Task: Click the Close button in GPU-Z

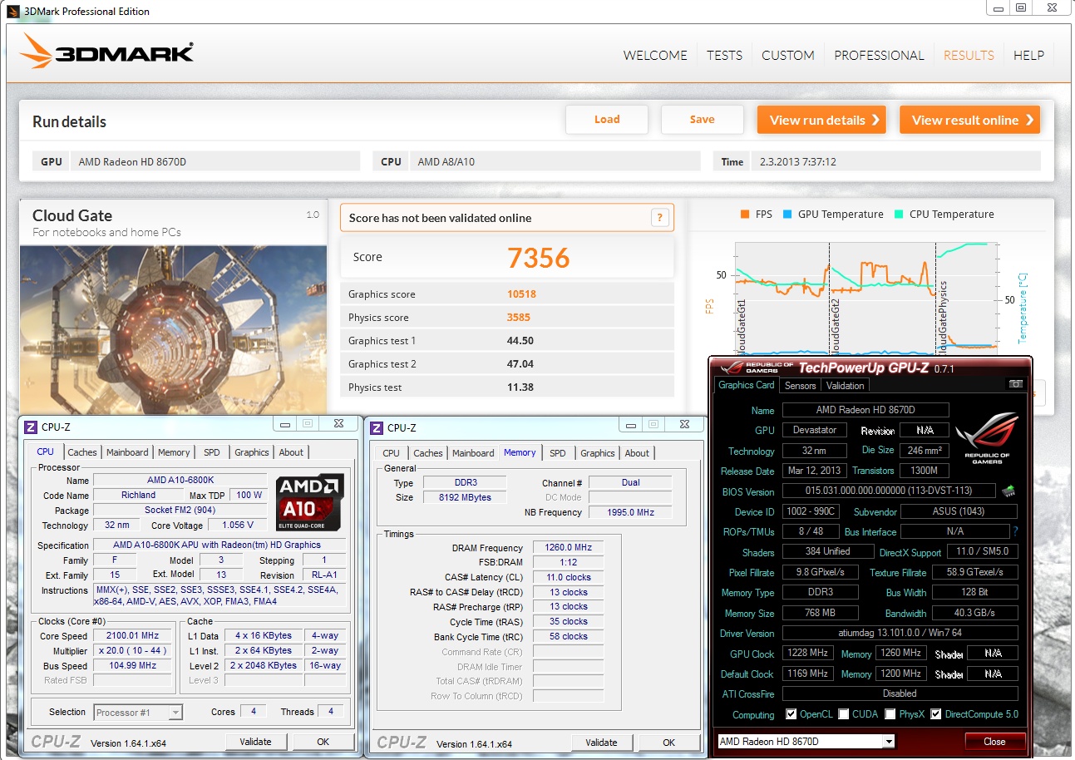Action: (994, 742)
